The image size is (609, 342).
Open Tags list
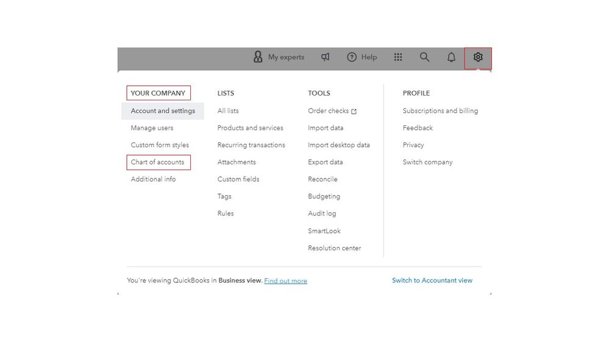point(224,196)
